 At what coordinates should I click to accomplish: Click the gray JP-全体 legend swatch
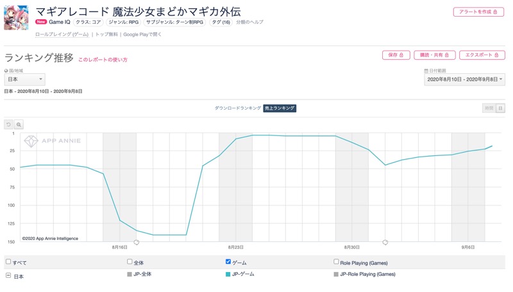[130, 274]
